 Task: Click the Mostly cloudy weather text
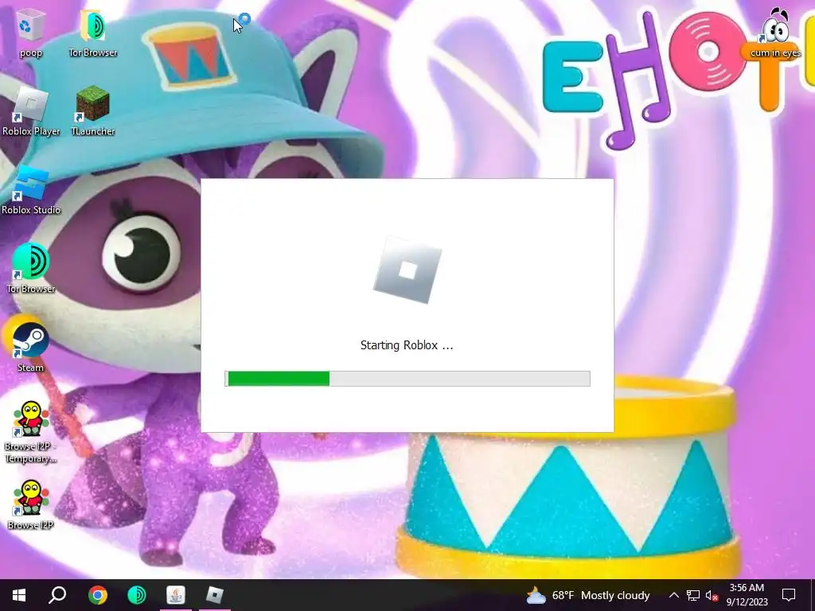point(615,595)
